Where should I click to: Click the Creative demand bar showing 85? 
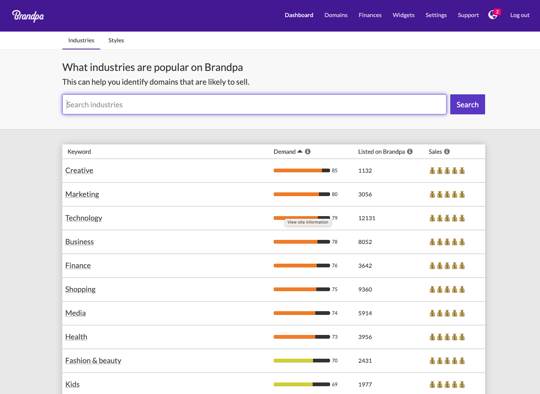302,170
